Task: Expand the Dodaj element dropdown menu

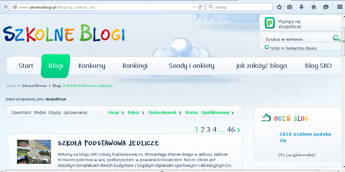Action: pyautogui.click(x=165, y=113)
